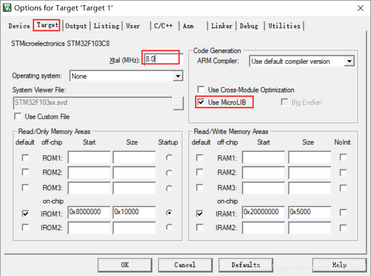Viewport: 371px width, 276px height.
Task: Click the IROM1 Size field 0x10000
Action: pos(134,212)
